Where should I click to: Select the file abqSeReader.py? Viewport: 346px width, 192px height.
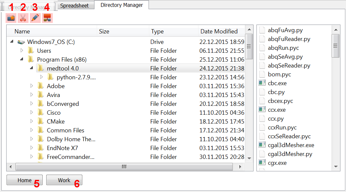point(289,66)
